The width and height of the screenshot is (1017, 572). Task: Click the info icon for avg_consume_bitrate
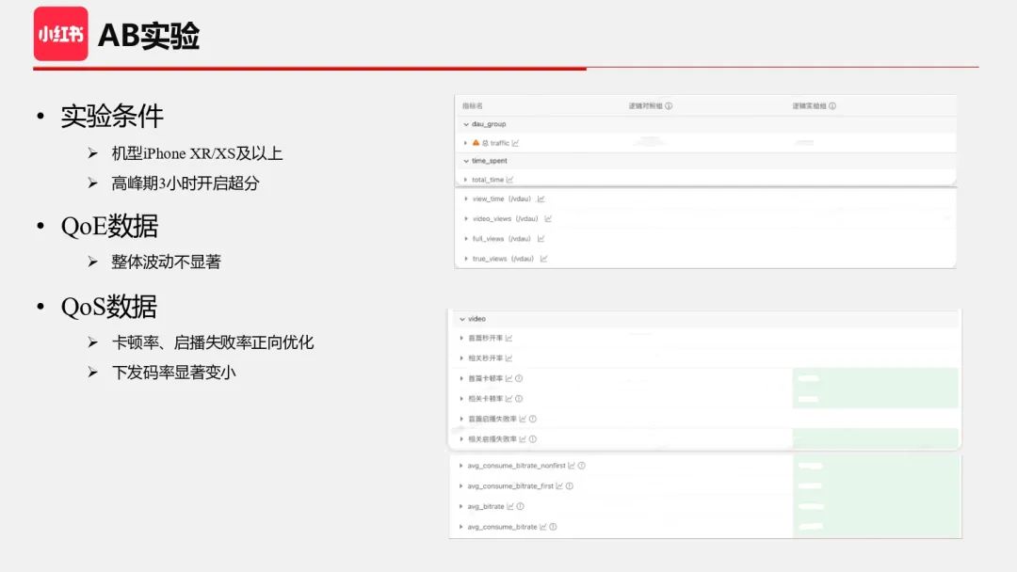click(x=554, y=527)
